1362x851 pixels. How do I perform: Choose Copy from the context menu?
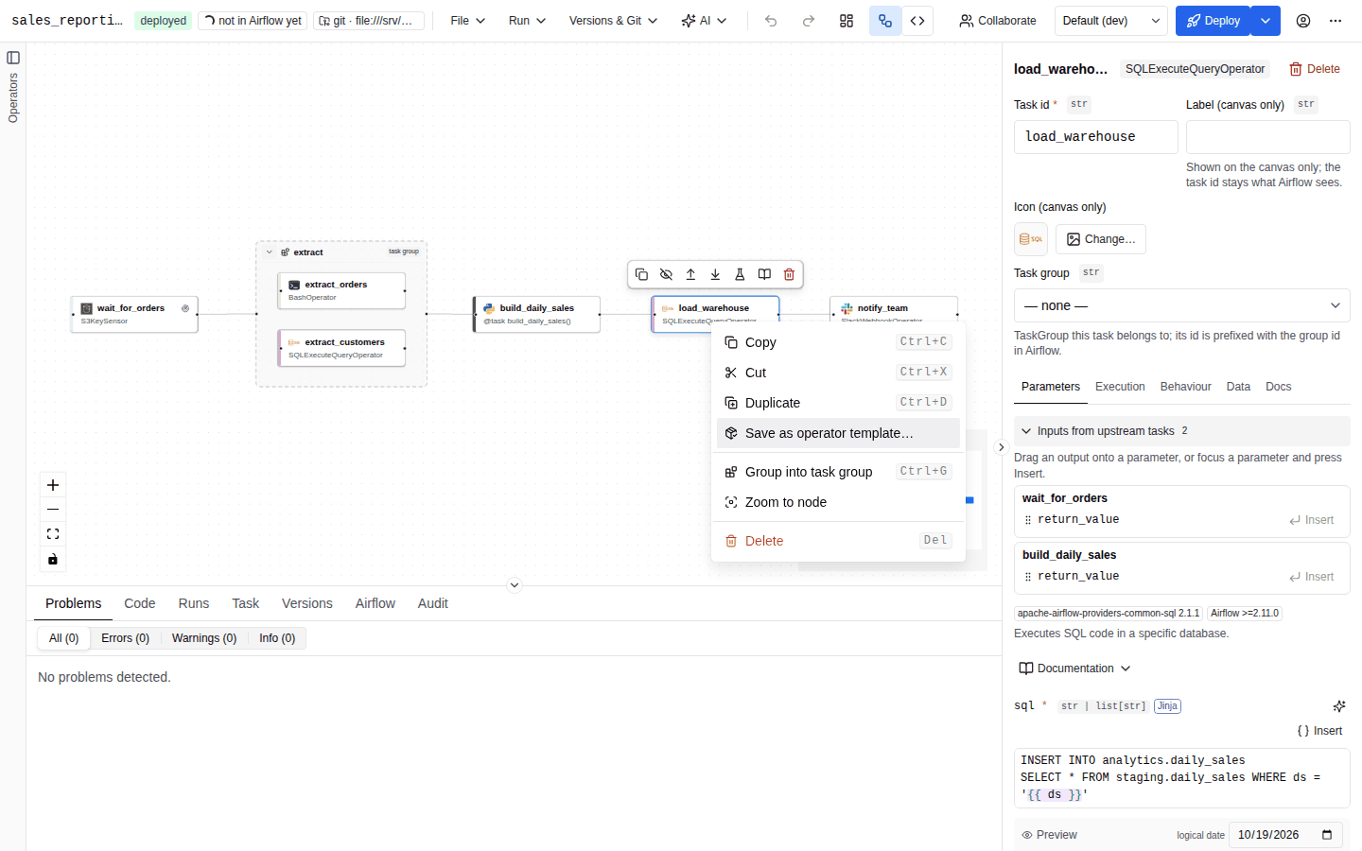point(838,342)
